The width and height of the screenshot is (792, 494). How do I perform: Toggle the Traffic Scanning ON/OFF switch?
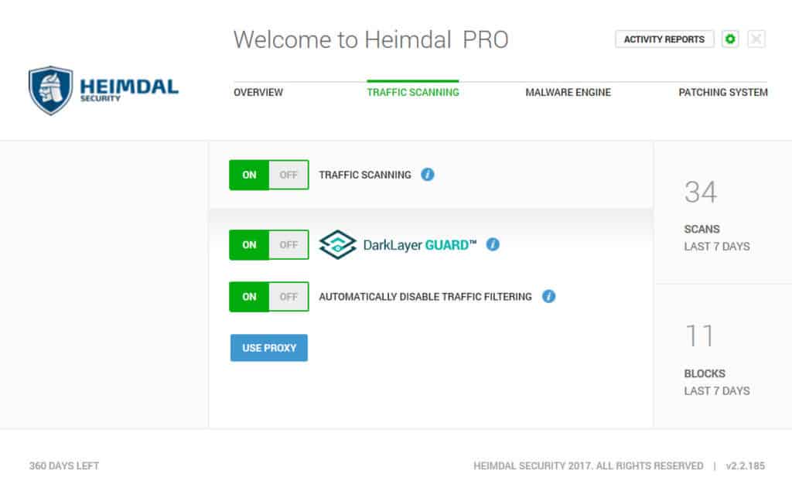[269, 175]
